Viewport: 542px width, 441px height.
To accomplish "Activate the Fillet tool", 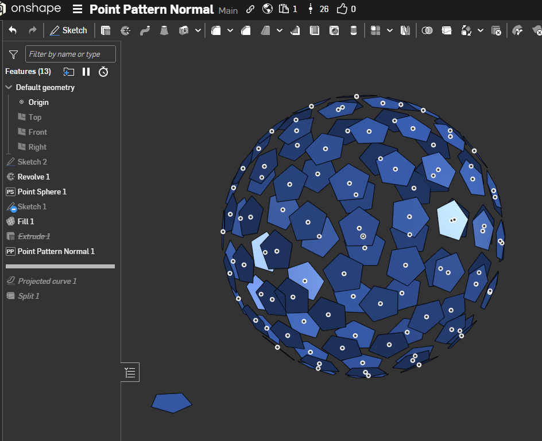I will pos(216,30).
